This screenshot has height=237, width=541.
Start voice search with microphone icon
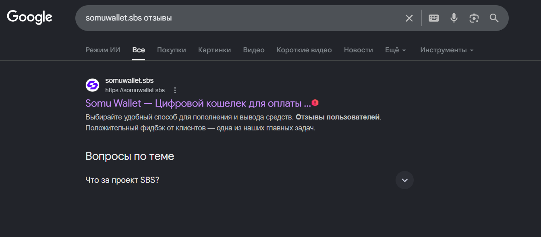pyautogui.click(x=454, y=18)
